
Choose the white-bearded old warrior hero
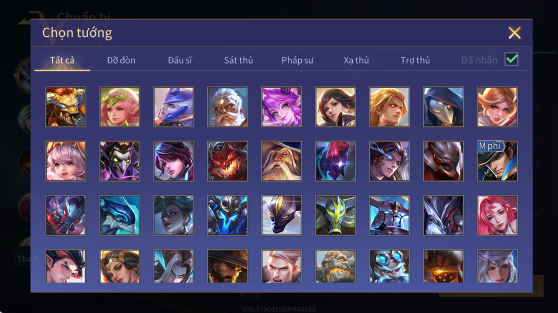coord(227,107)
